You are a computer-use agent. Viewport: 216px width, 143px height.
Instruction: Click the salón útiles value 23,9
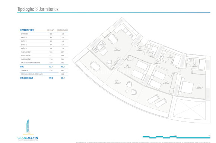click(51, 63)
